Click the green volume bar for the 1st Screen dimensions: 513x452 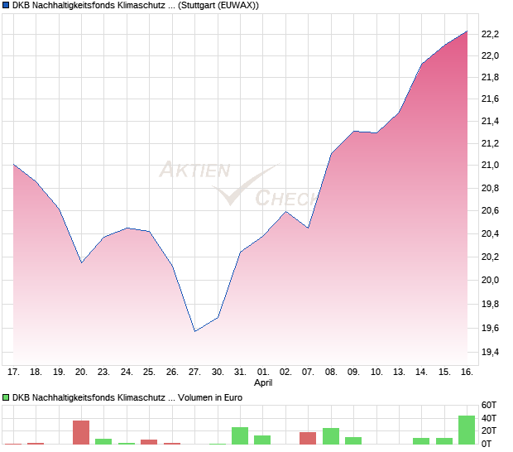(x=262, y=440)
